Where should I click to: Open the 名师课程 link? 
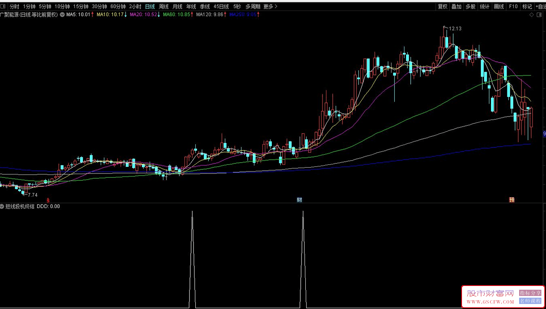point(530,301)
